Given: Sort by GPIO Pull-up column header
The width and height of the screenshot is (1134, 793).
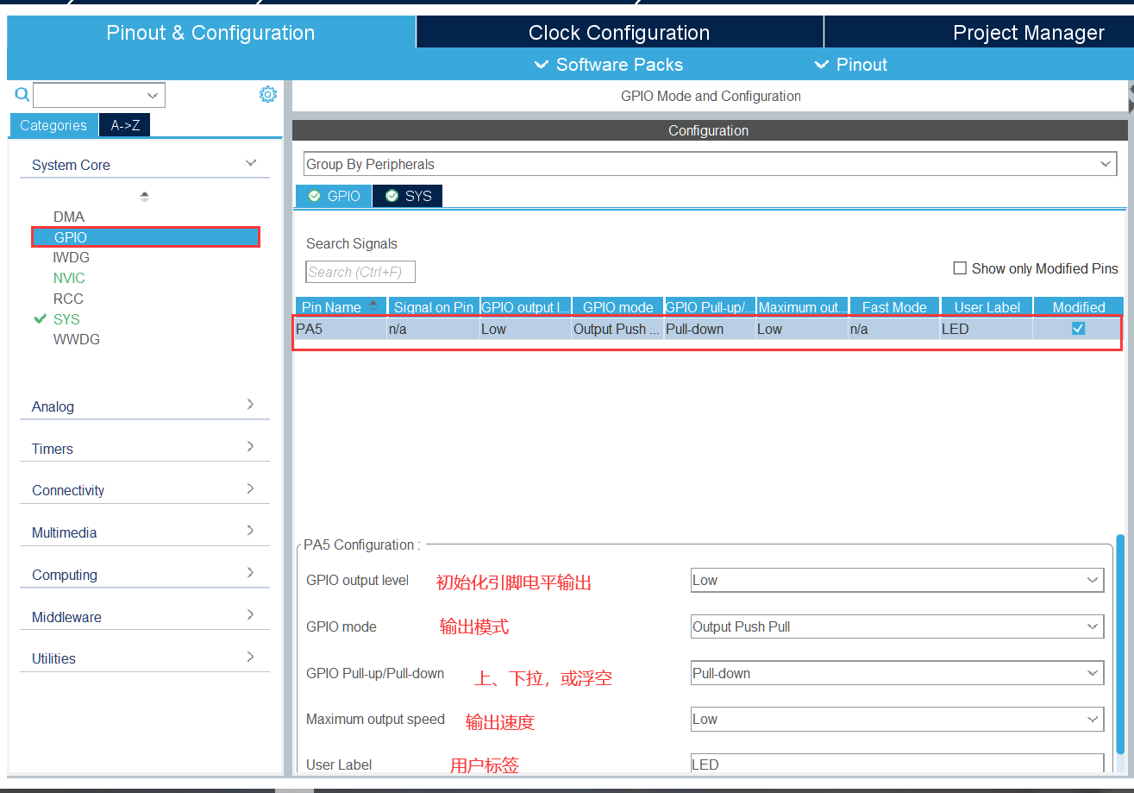Looking at the screenshot, I should 711,306.
